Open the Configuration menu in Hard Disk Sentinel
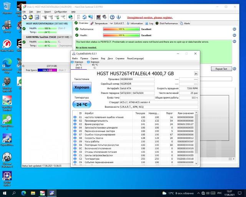246x197 pixels. 60,12
